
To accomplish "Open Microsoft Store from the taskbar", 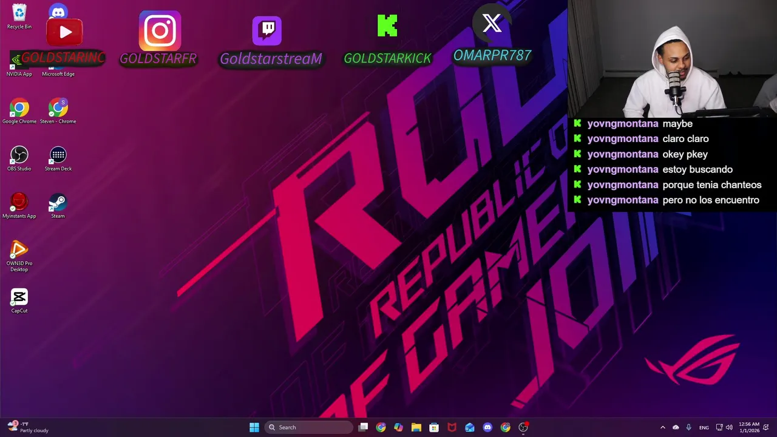I will pyautogui.click(x=434, y=427).
